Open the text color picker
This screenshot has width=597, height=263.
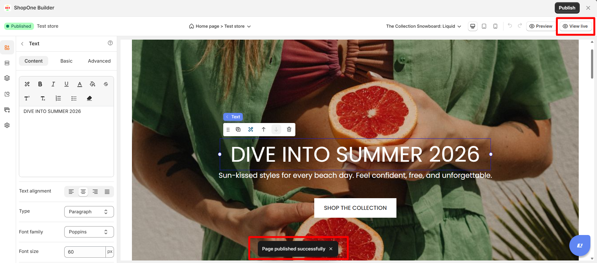point(80,84)
